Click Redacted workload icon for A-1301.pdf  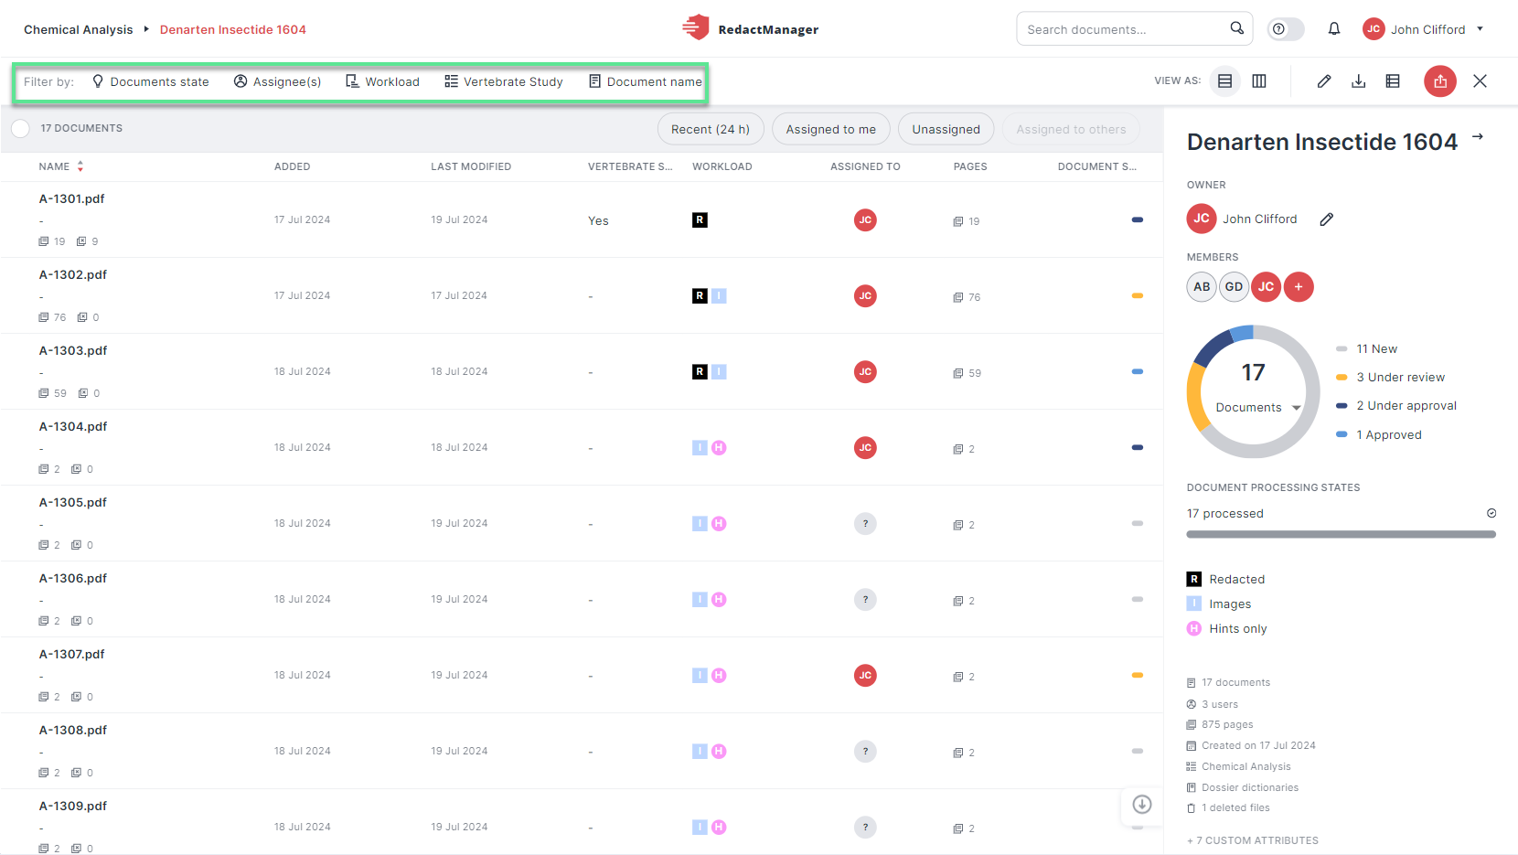700,219
